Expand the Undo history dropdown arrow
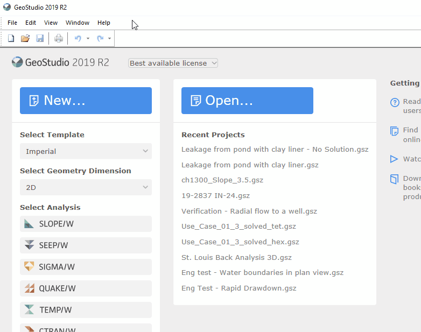 [x=88, y=38]
